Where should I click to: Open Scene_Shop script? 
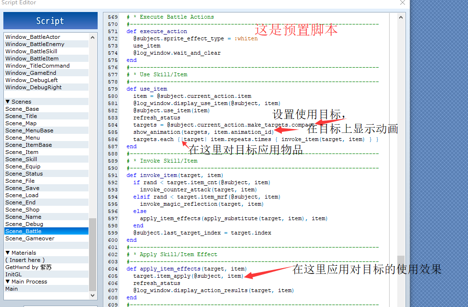click(x=47, y=210)
